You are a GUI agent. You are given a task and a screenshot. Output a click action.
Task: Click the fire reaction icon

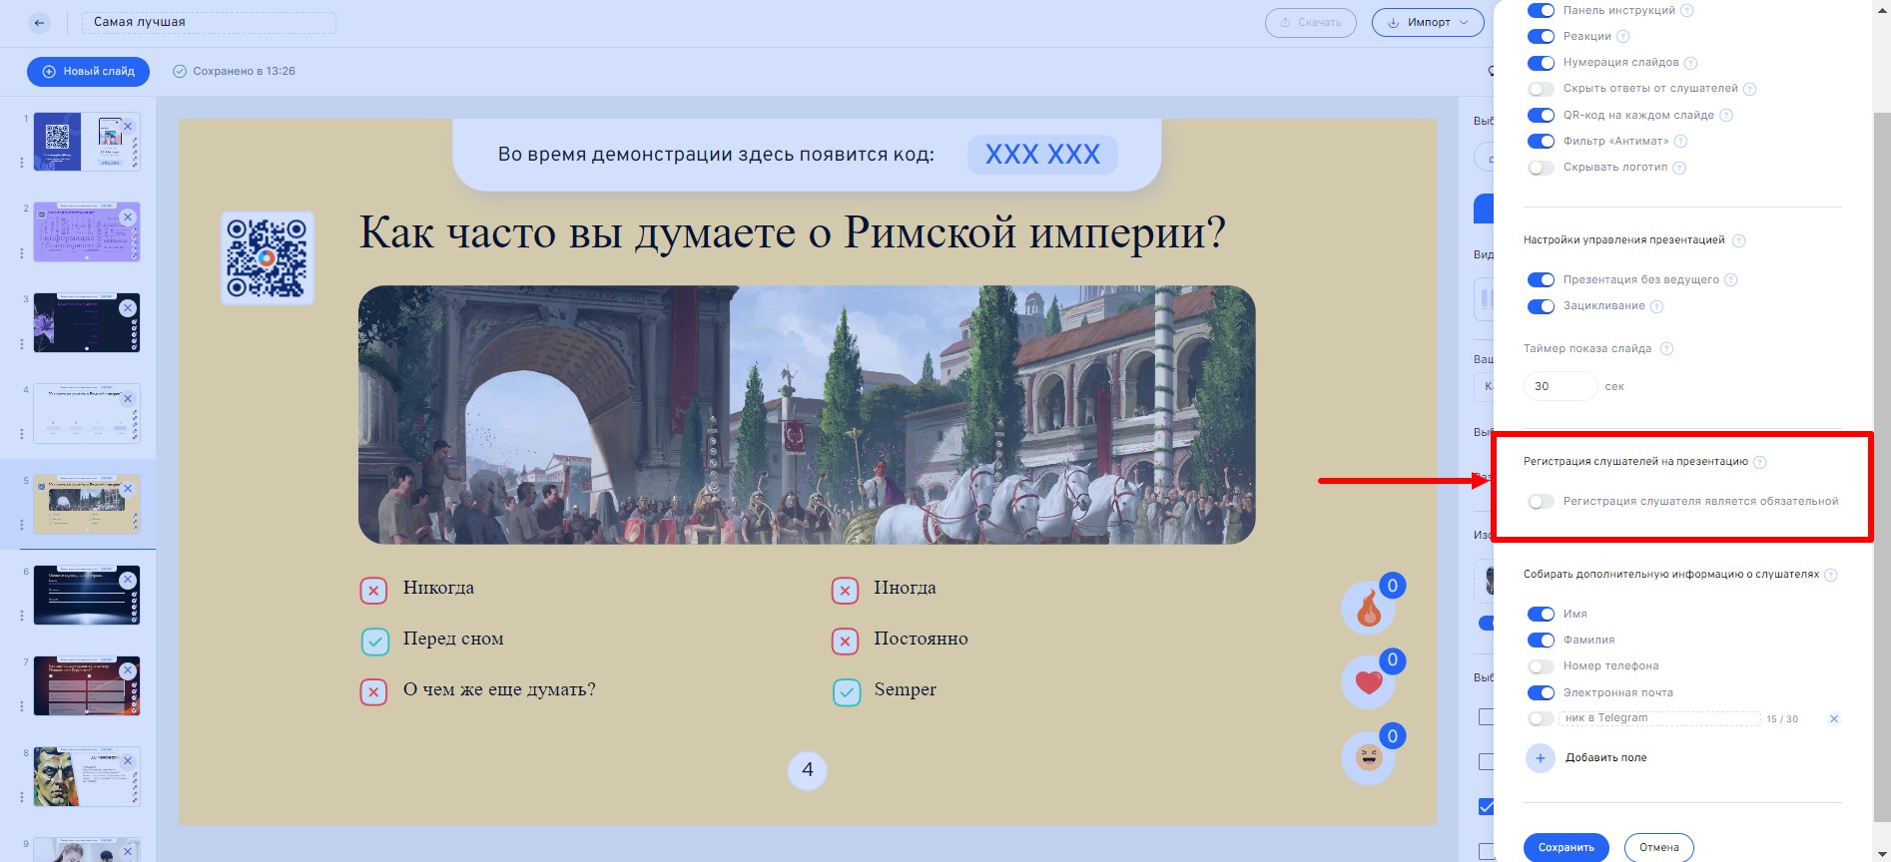pos(1369,609)
